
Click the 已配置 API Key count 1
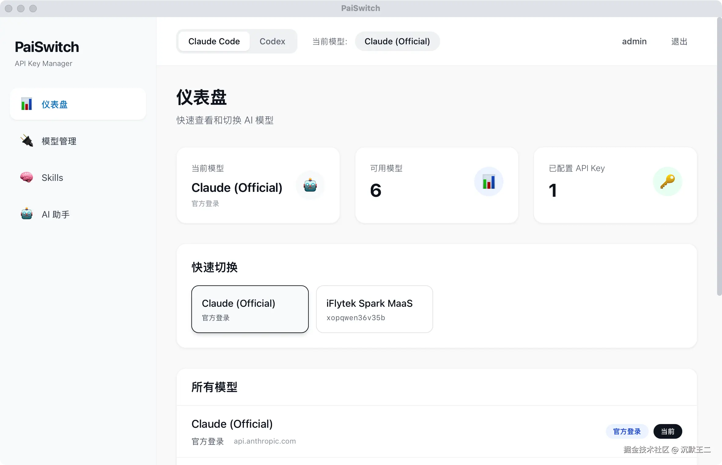[553, 190]
